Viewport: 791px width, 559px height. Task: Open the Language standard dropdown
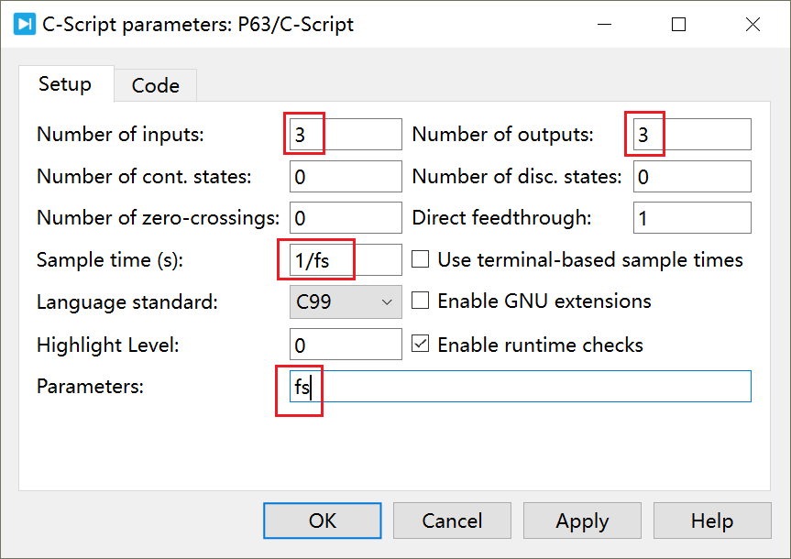tap(385, 301)
